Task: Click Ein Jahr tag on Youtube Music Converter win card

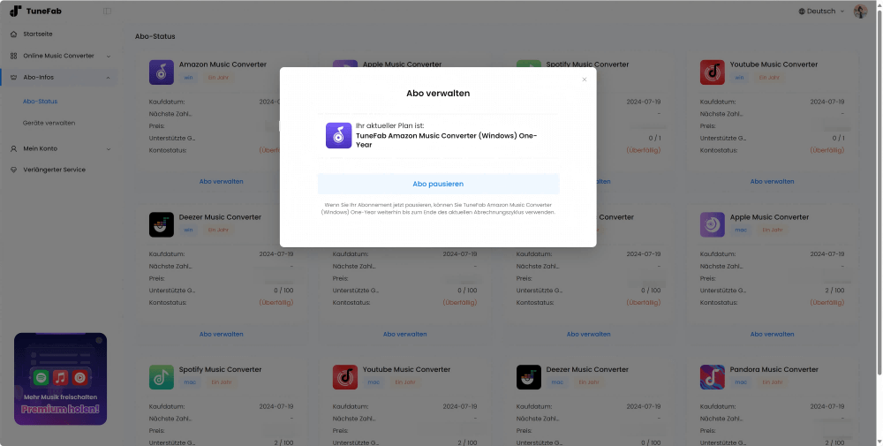Action: coord(769,77)
